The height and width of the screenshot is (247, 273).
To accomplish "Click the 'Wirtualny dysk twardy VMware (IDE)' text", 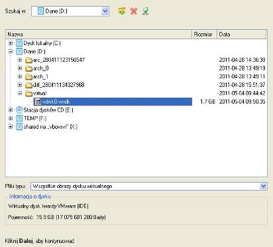I will pyautogui.click(x=48, y=206).
